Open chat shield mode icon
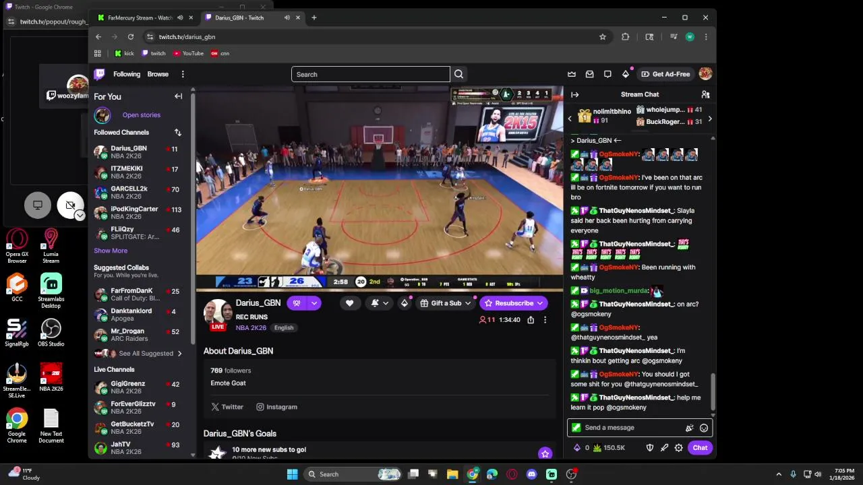Screen dimensions: 863x485 tap(650, 448)
